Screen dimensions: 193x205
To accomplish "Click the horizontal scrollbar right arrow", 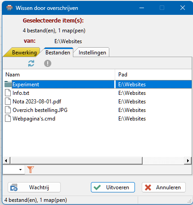I will [x=188, y=161].
